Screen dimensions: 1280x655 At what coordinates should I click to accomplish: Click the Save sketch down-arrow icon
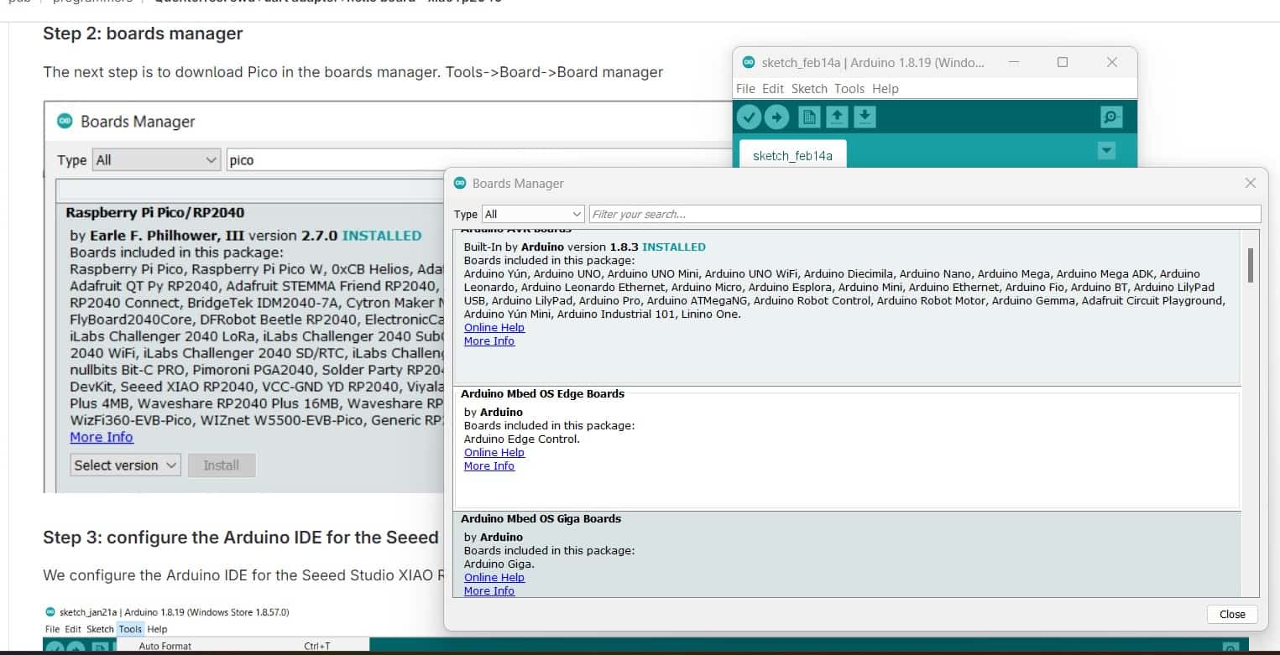click(865, 117)
